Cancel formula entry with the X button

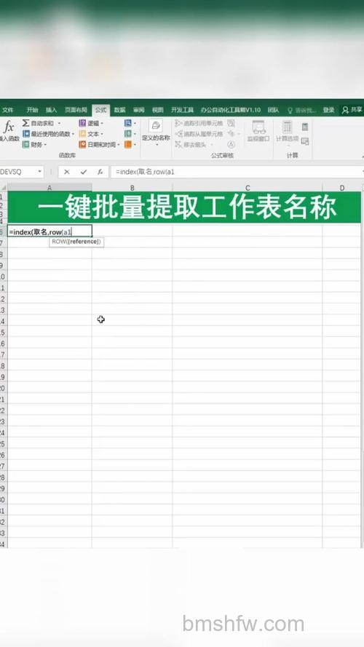67,172
